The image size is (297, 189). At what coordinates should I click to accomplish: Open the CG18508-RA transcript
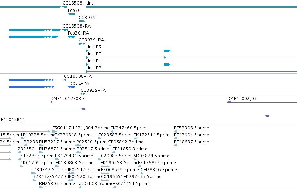click(x=65, y=30)
